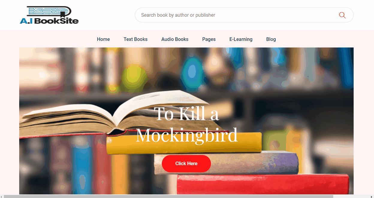Open the E-Learning menu item
The width and height of the screenshot is (374, 198).
pos(241,39)
